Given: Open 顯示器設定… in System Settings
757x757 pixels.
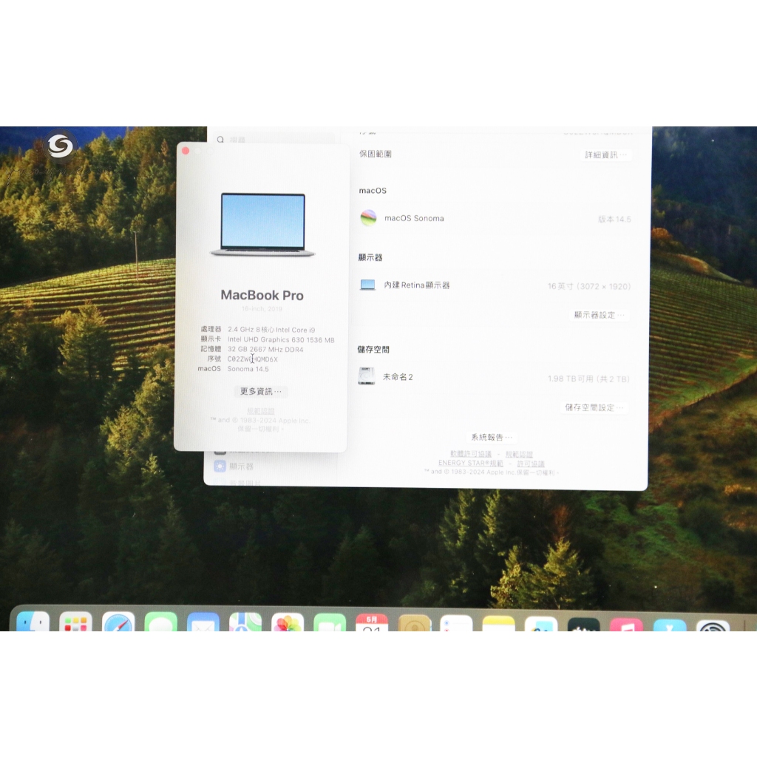Looking at the screenshot, I should click(x=599, y=315).
